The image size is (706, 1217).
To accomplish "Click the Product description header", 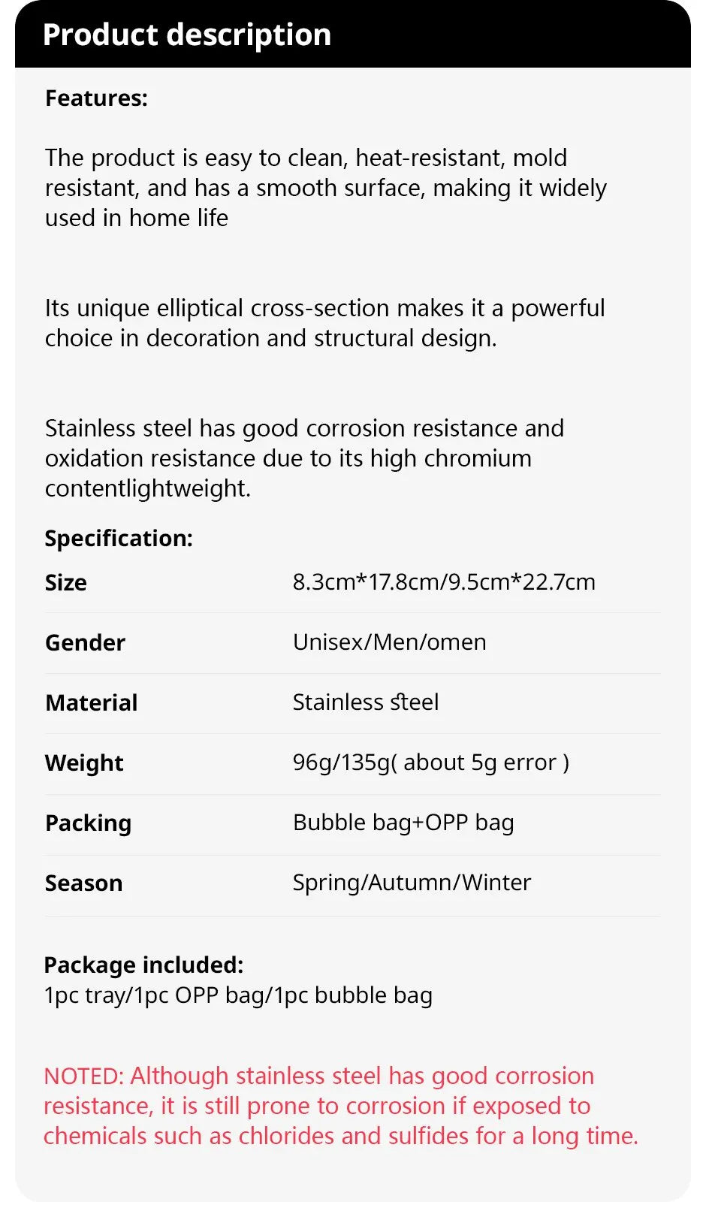I will pyautogui.click(x=187, y=35).
